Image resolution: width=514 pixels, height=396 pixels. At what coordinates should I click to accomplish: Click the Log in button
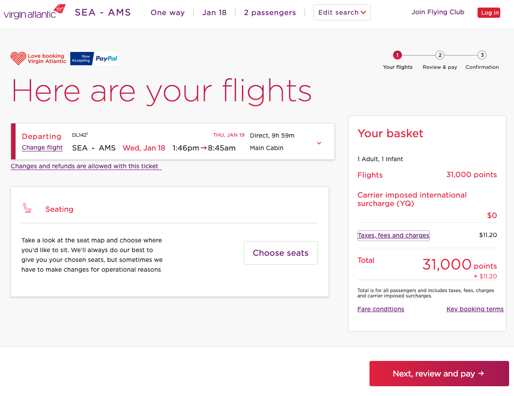489,13
